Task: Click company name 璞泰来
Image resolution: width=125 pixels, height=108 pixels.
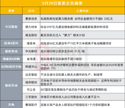Action: (31, 43)
